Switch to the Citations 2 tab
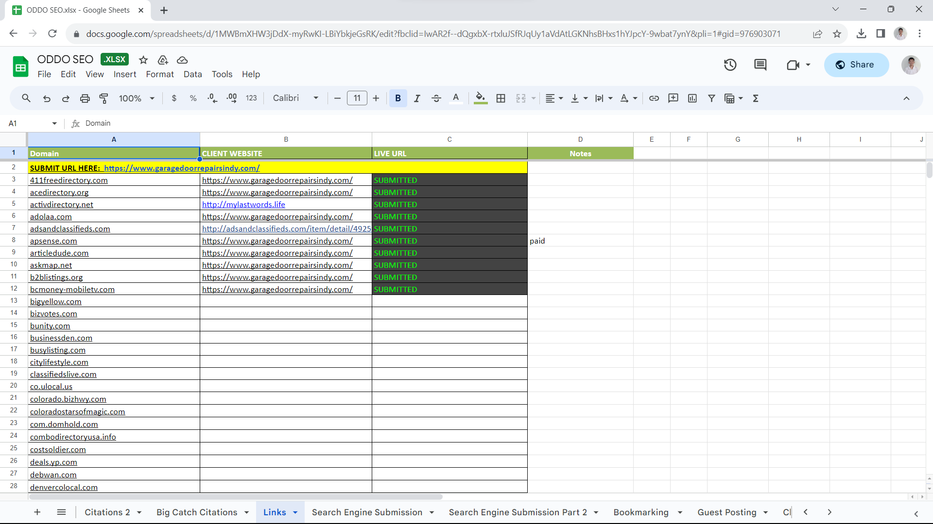The width and height of the screenshot is (933, 524). coord(107,512)
